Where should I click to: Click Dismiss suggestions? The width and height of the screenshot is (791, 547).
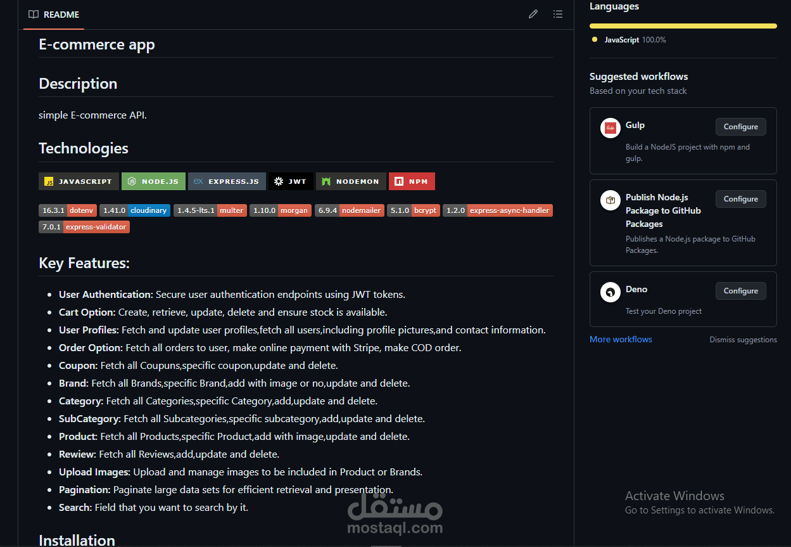(x=743, y=340)
